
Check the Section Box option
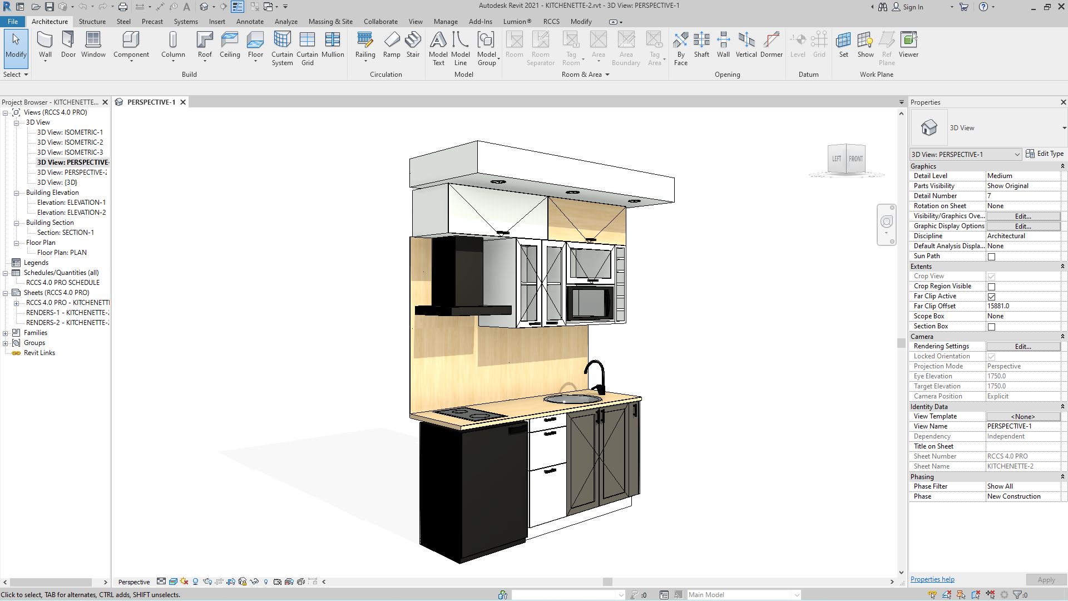click(x=991, y=327)
